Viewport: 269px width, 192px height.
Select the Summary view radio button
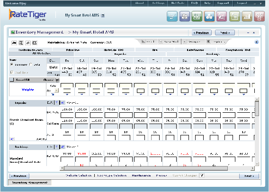(12, 65)
